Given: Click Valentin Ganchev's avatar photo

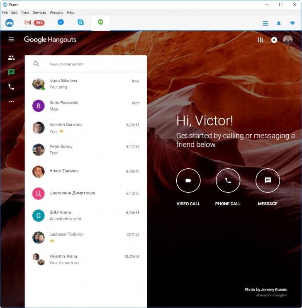Looking at the screenshot, I should [x=38, y=128].
